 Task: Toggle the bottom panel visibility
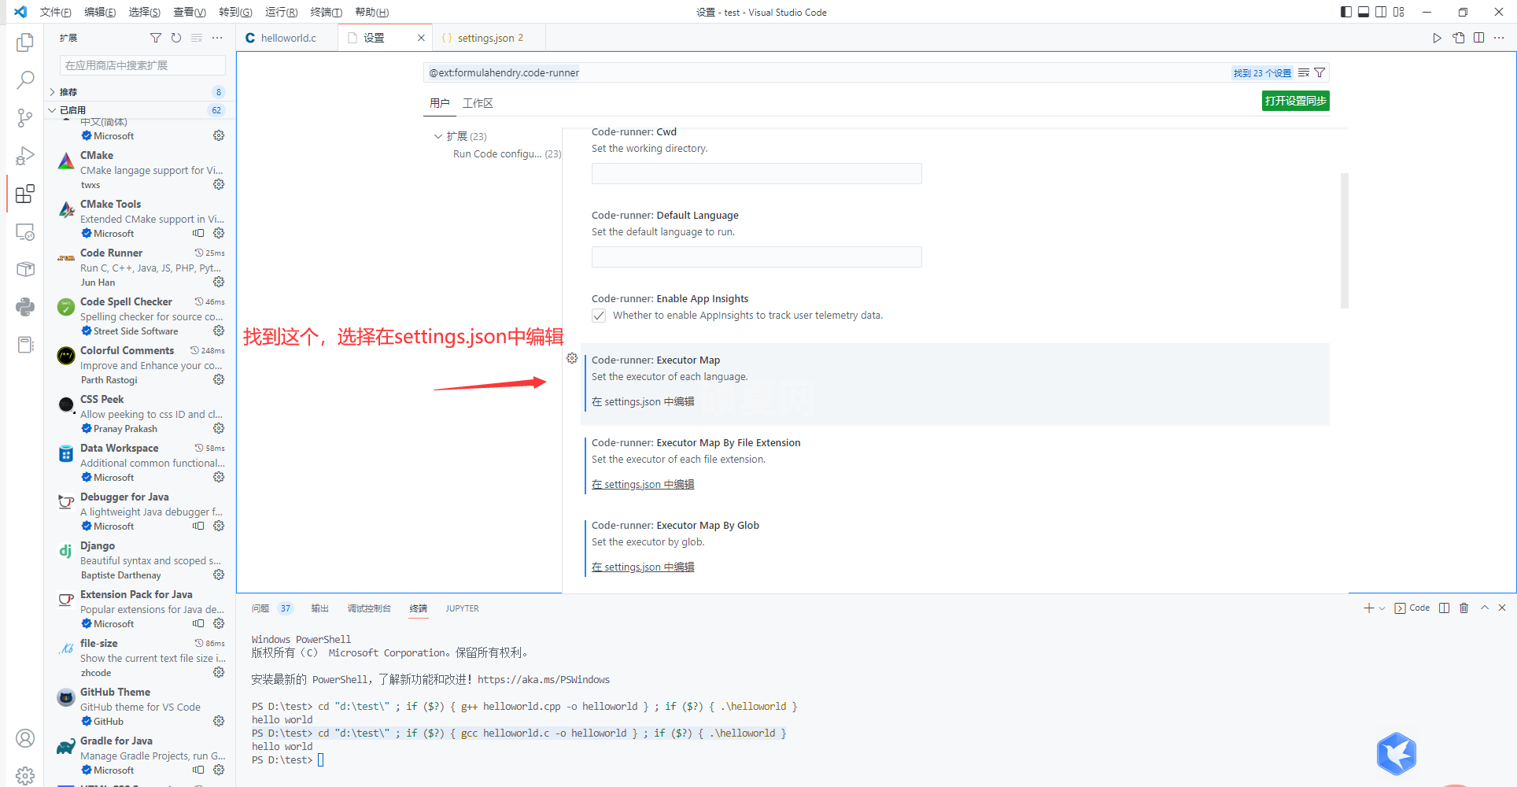coord(1364,12)
